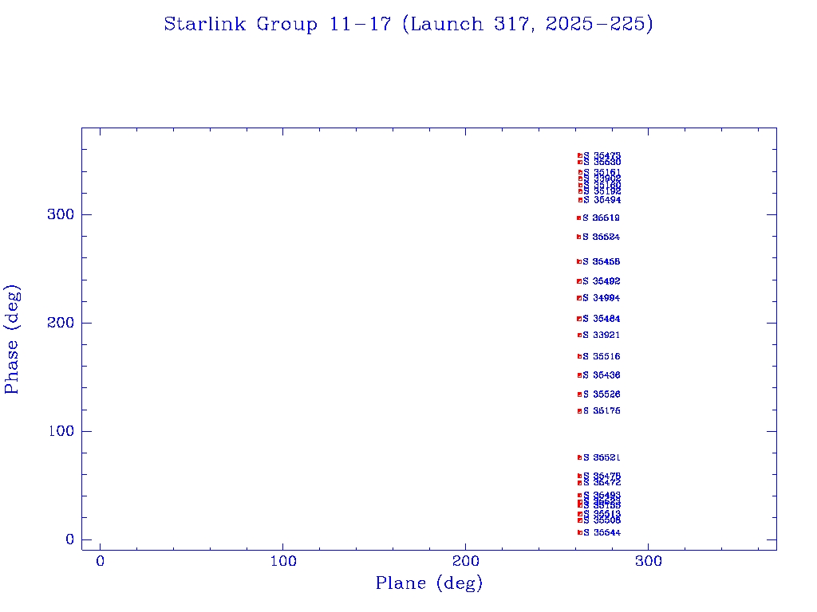
Task: Pick the red square for S 35492
Action: 578,281
